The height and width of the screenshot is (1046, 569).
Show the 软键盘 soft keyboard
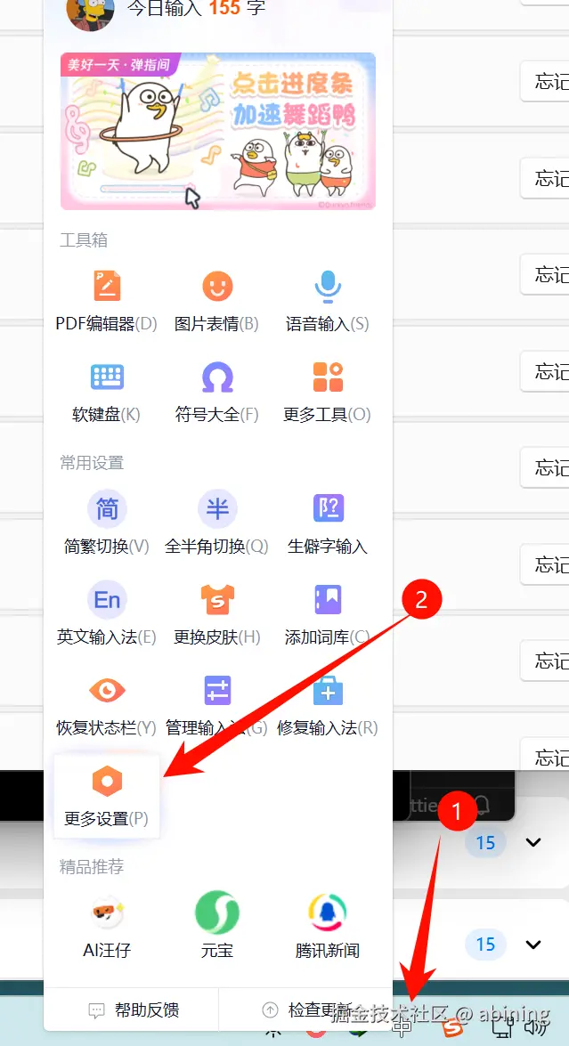point(107,392)
